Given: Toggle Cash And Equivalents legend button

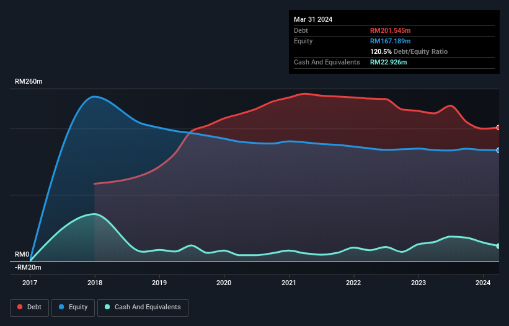Looking at the screenshot, I should [x=143, y=307].
